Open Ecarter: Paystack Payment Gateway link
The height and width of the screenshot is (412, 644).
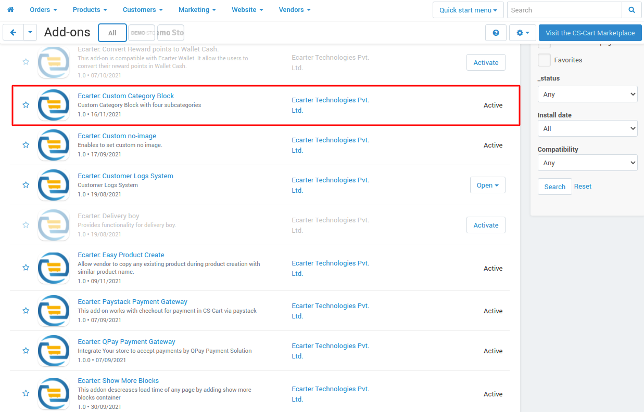[x=132, y=301]
